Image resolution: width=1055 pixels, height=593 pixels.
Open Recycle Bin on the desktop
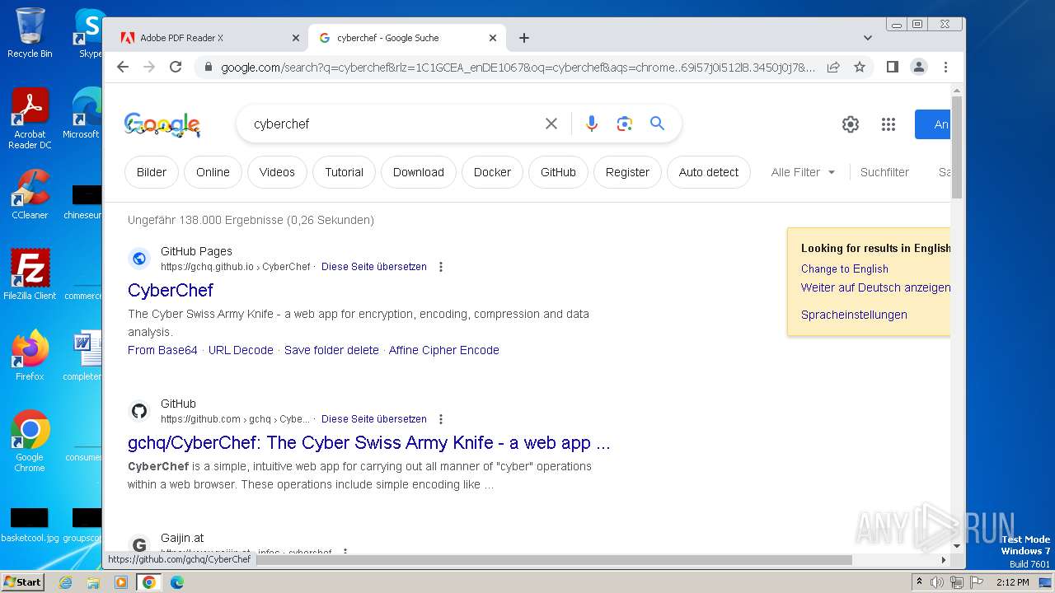click(30, 33)
